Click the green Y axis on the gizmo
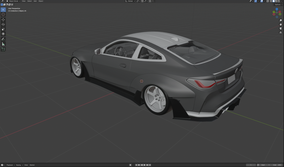Viewport: 284px width, 167px height. pyautogui.click(x=274, y=12)
